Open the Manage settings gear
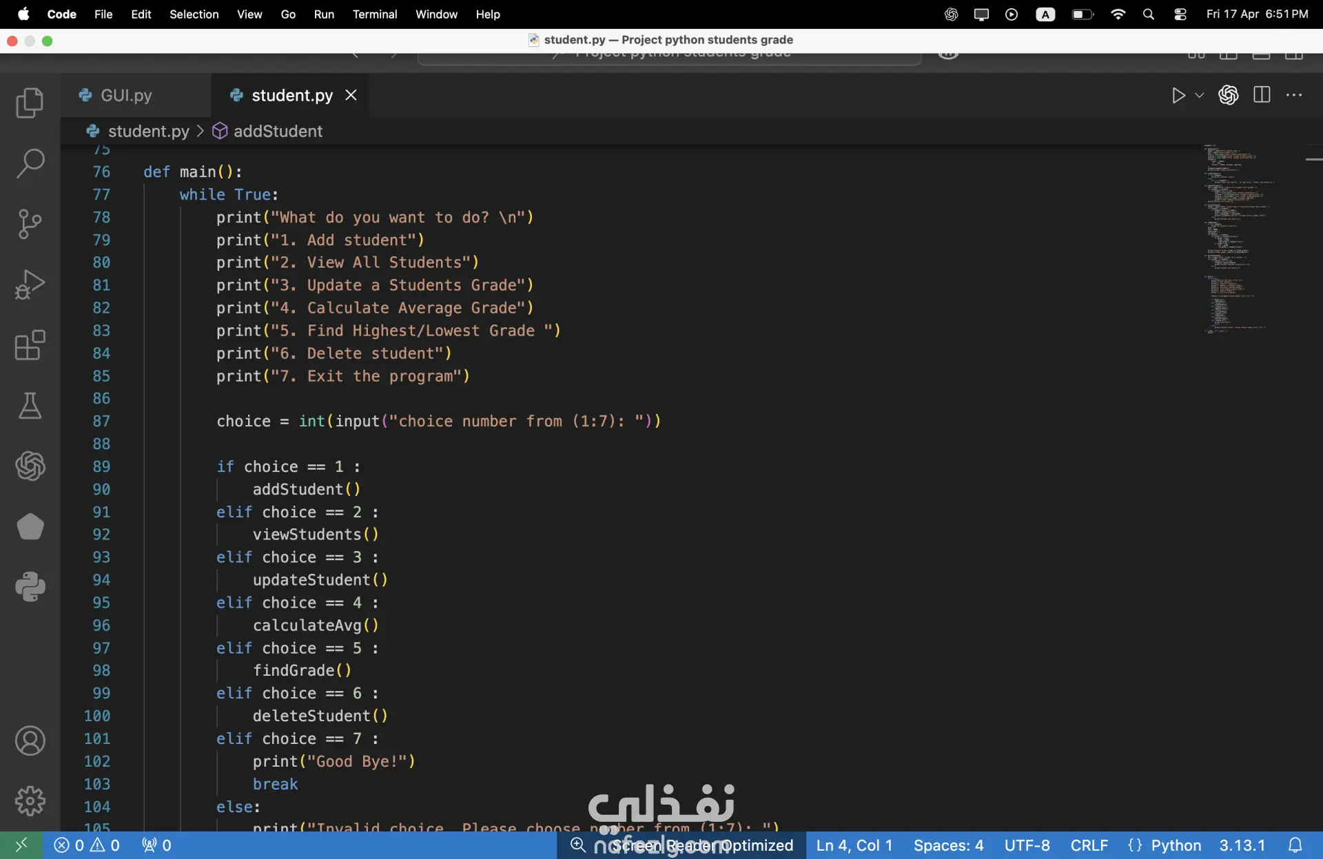 [x=30, y=801]
